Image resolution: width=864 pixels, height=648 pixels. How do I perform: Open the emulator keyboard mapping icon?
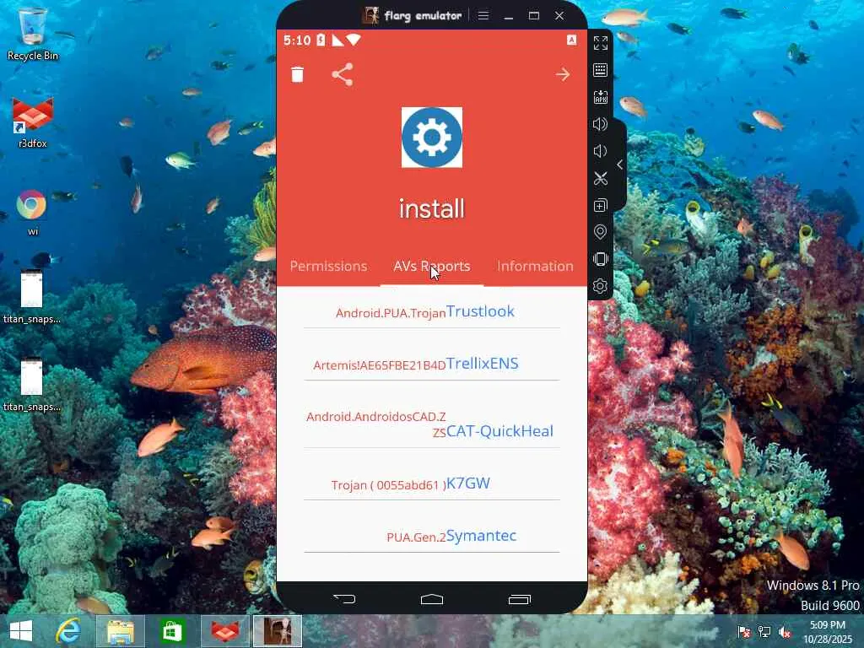tap(600, 70)
